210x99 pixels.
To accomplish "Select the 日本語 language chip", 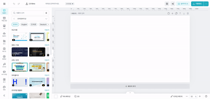I will (x=34, y=24).
